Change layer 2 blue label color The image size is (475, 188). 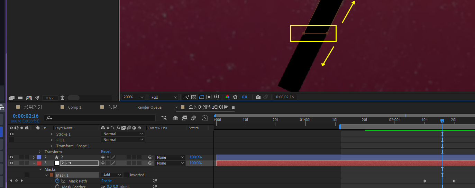pyautogui.click(x=39, y=157)
